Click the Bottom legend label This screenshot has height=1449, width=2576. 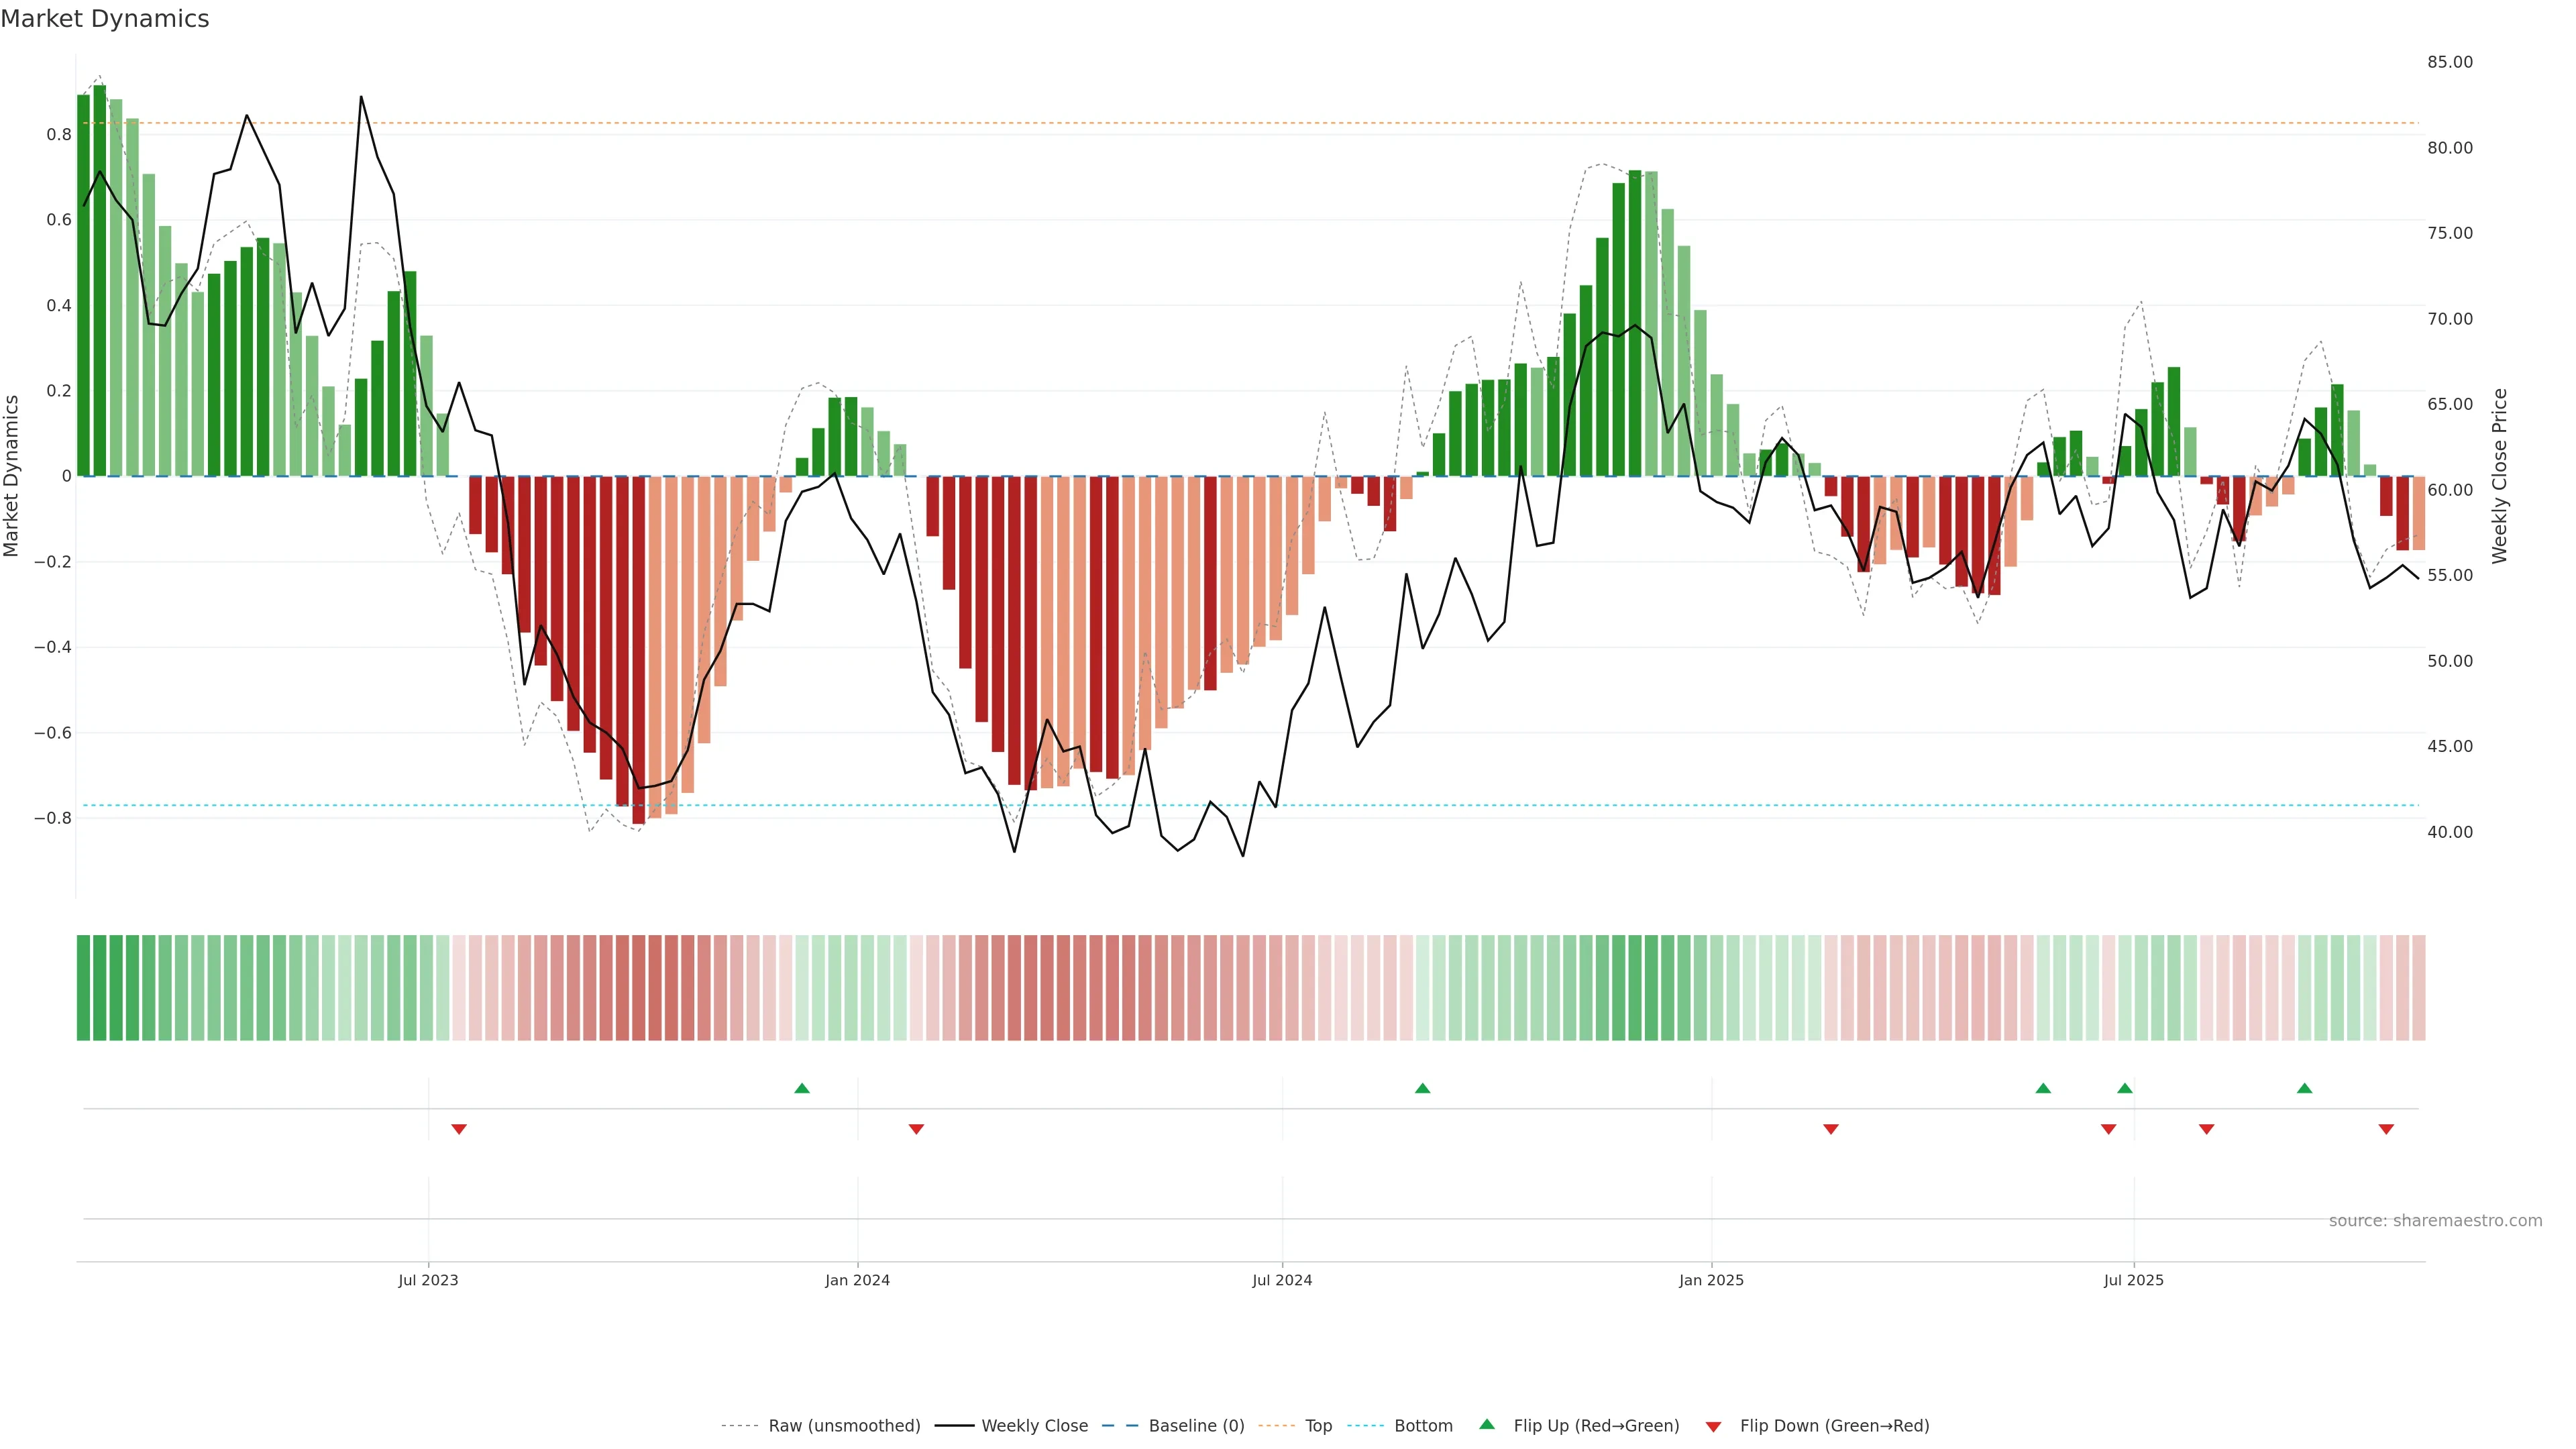click(x=1423, y=1426)
